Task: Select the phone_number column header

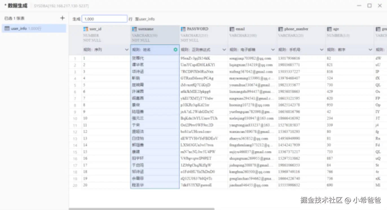Action: point(301,35)
